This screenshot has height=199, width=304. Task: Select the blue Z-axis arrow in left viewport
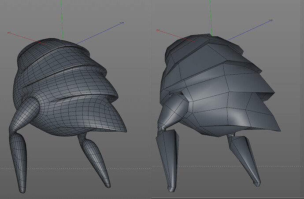point(100,33)
